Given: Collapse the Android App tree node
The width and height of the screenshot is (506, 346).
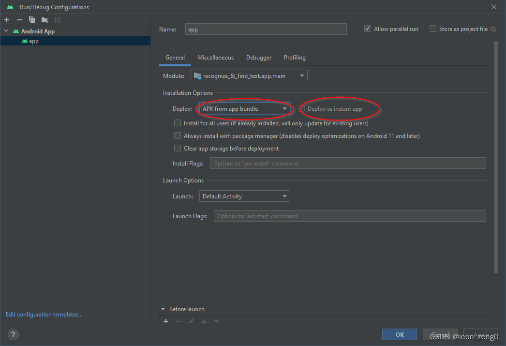Looking at the screenshot, I should [6, 31].
